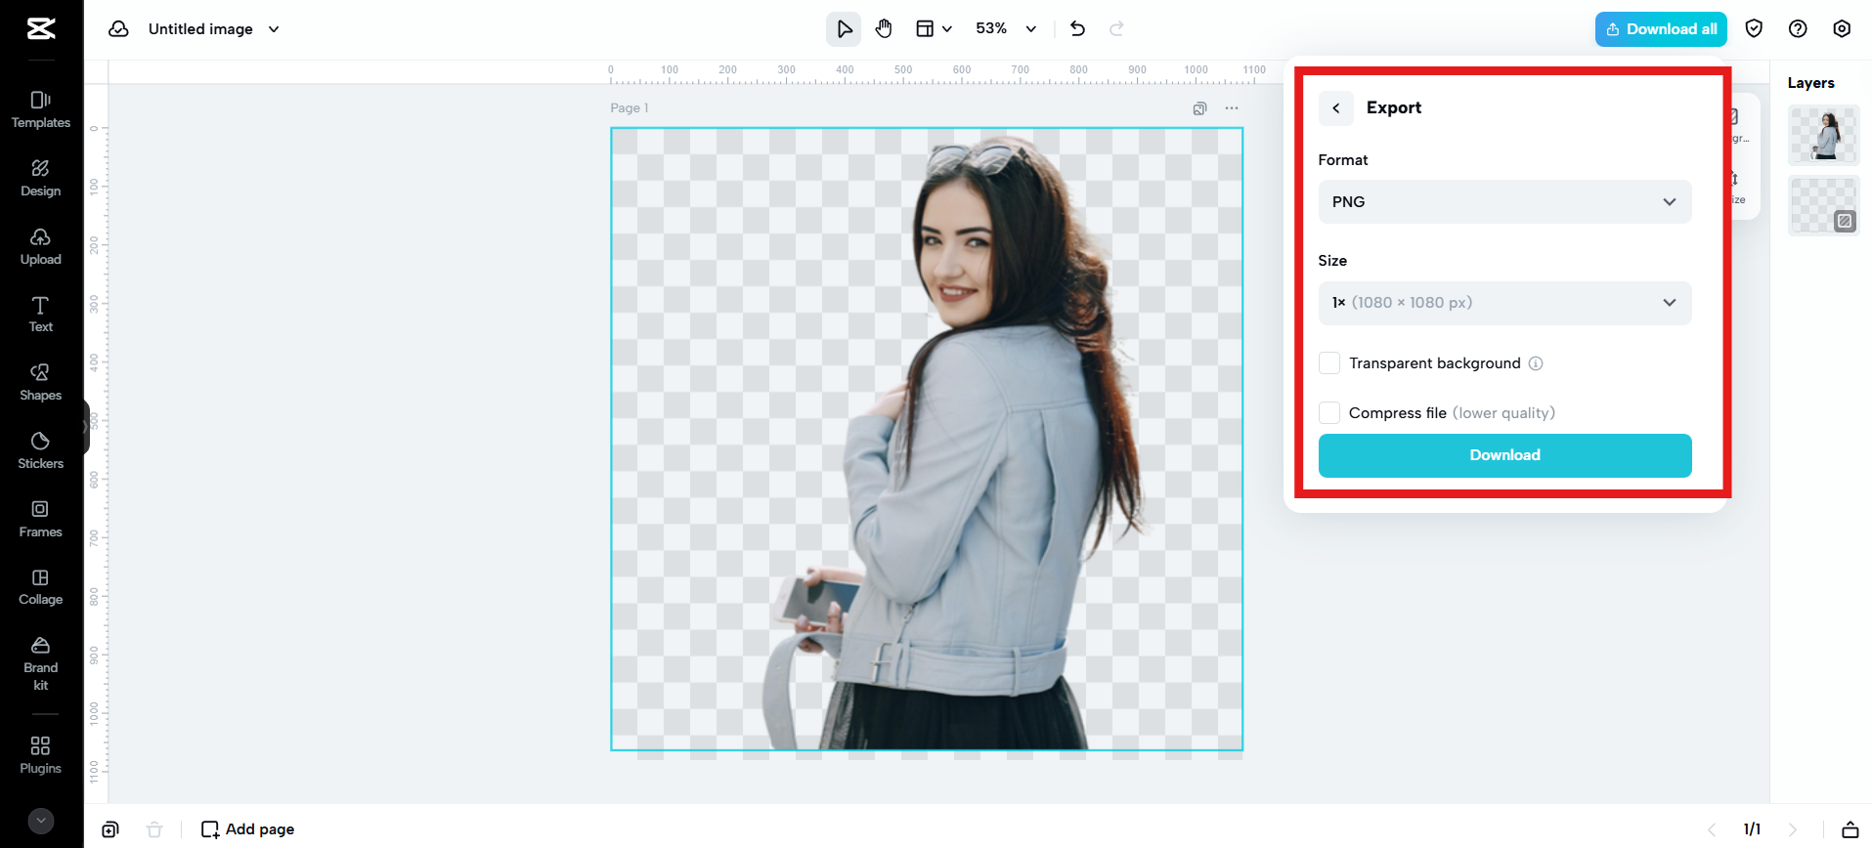
Task: Open the Shapes panel
Action: (41, 382)
